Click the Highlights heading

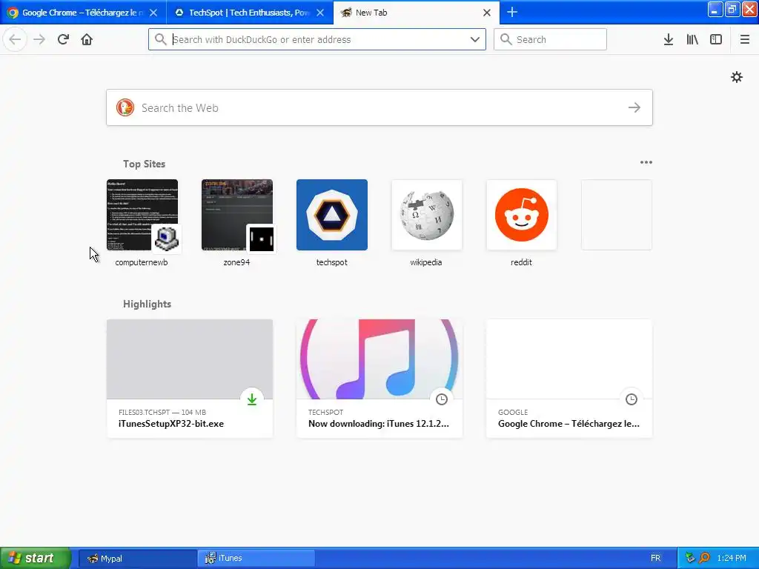click(x=148, y=304)
